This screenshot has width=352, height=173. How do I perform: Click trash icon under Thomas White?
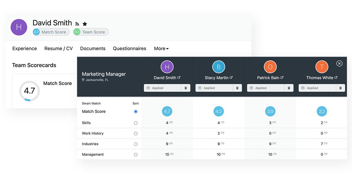(x=340, y=88)
